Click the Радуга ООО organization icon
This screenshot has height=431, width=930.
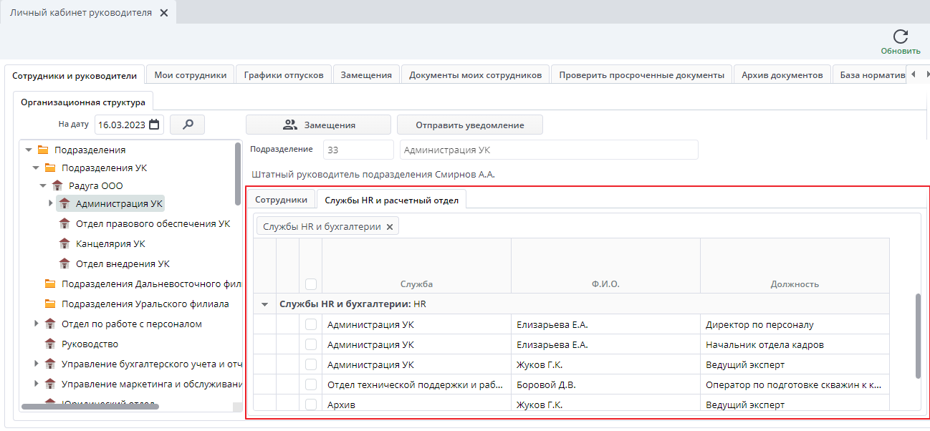(x=57, y=185)
